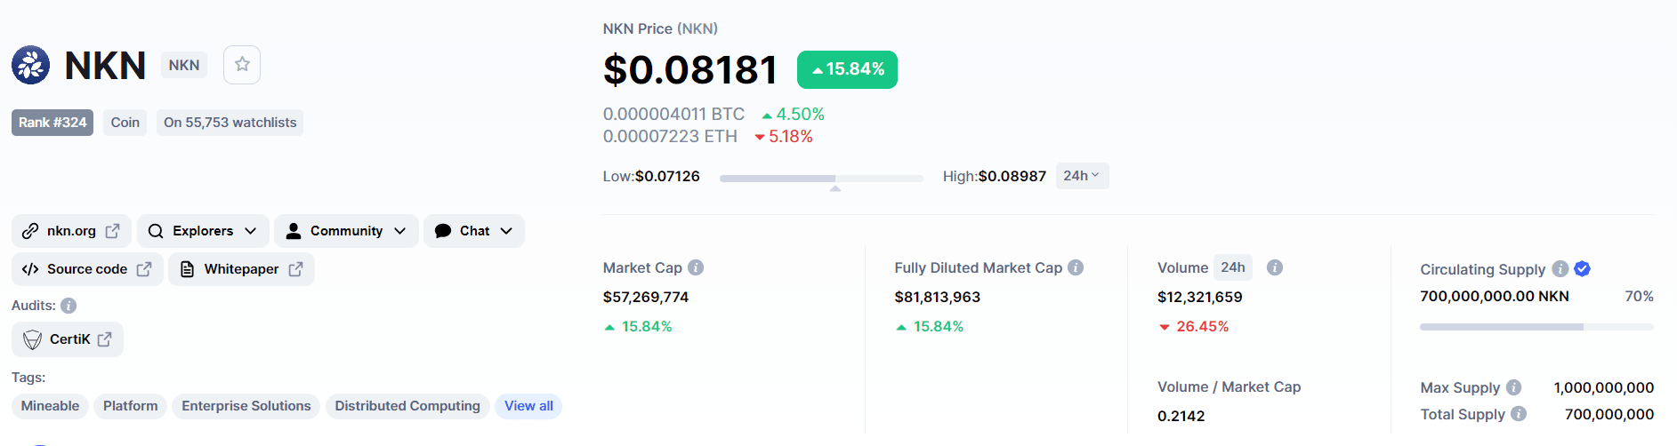Open the Source code link
1677x446 pixels.
[87, 269]
